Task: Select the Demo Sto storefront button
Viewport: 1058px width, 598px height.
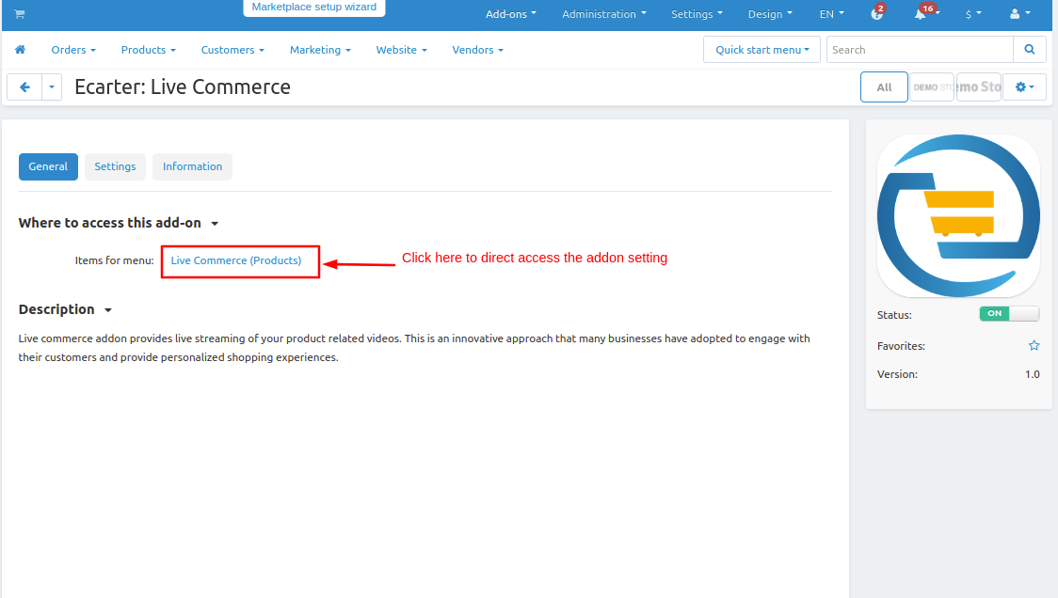Action: [978, 87]
